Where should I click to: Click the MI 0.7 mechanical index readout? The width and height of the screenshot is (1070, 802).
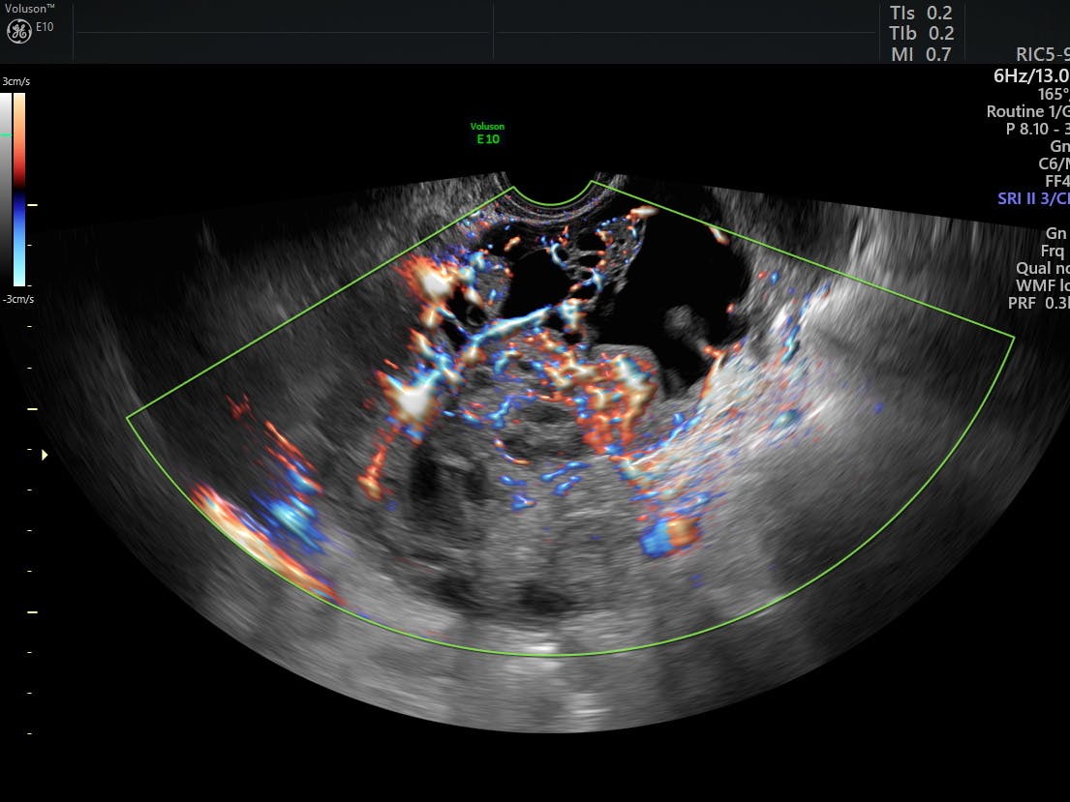click(921, 55)
